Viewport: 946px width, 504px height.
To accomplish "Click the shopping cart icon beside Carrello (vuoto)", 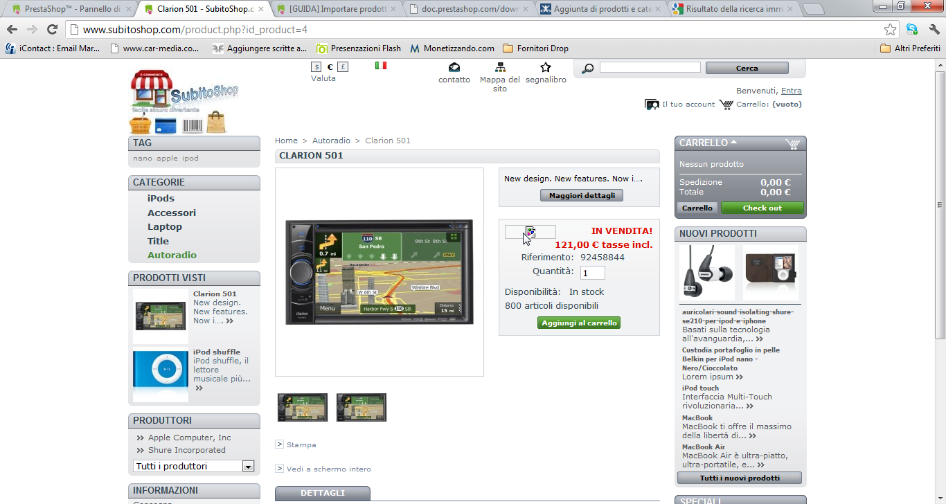I will coord(726,105).
